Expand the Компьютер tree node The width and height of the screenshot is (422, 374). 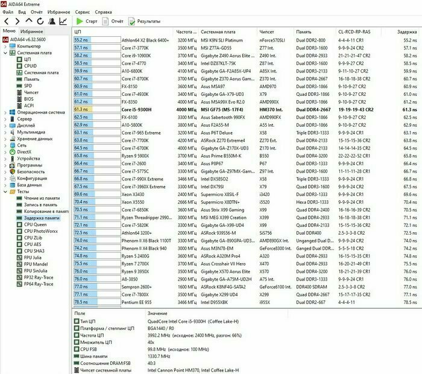coord(5,46)
